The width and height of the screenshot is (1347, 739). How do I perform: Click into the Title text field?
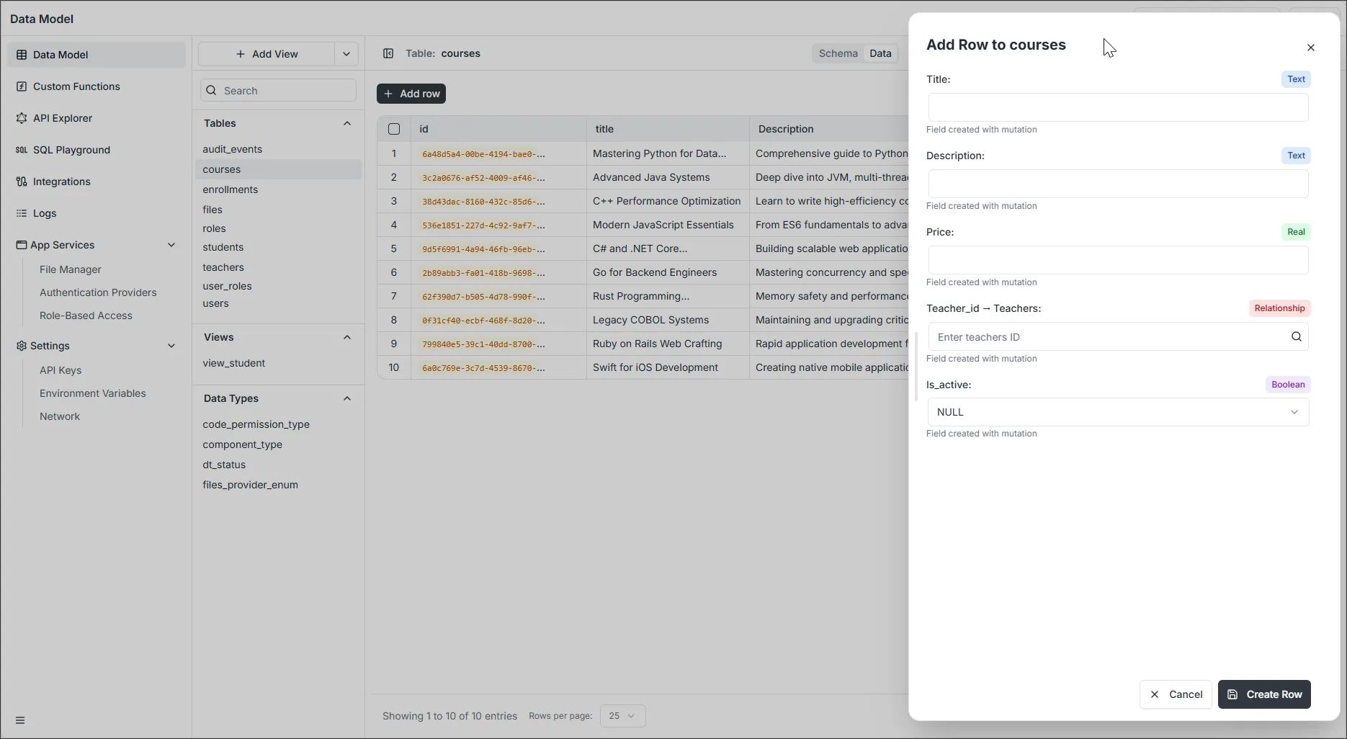click(1118, 107)
